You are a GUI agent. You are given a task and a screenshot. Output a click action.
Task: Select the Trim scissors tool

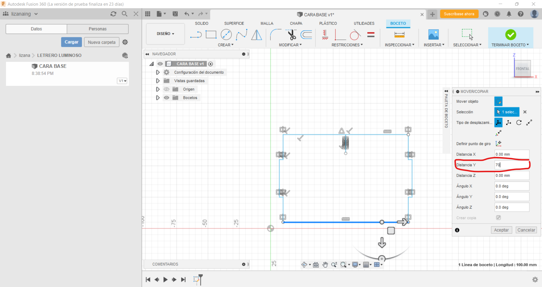(x=291, y=35)
